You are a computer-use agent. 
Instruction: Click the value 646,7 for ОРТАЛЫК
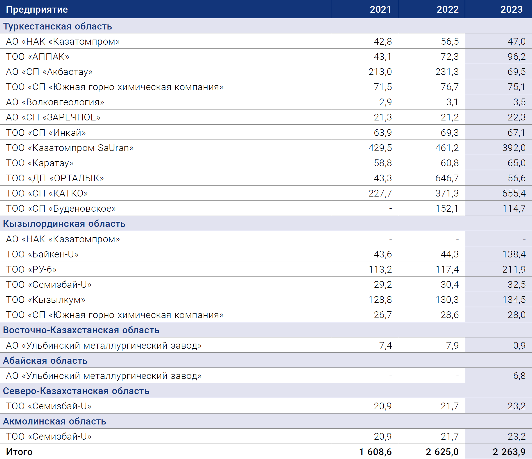point(447,178)
